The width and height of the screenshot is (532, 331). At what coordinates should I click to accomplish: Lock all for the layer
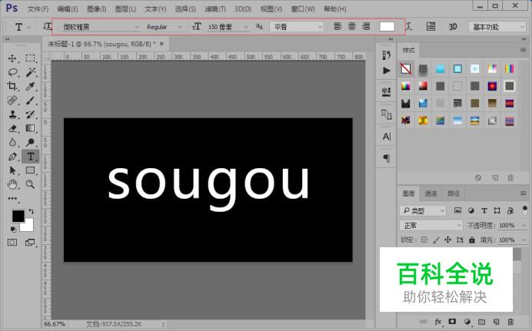coord(472,240)
